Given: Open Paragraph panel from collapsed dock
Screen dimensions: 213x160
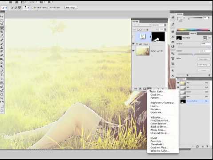Looking at the screenshot, I should [173, 71].
